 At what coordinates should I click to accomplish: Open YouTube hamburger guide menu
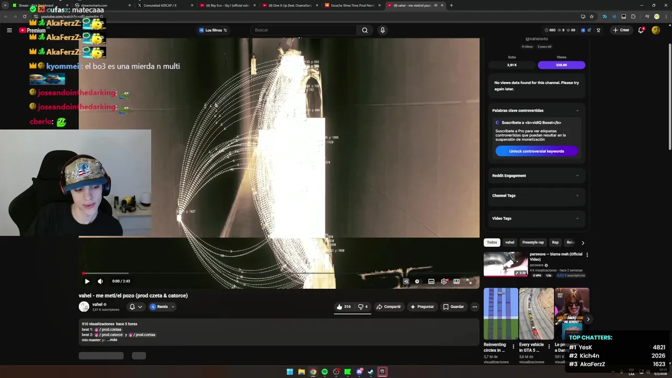[x=9, y=30]
